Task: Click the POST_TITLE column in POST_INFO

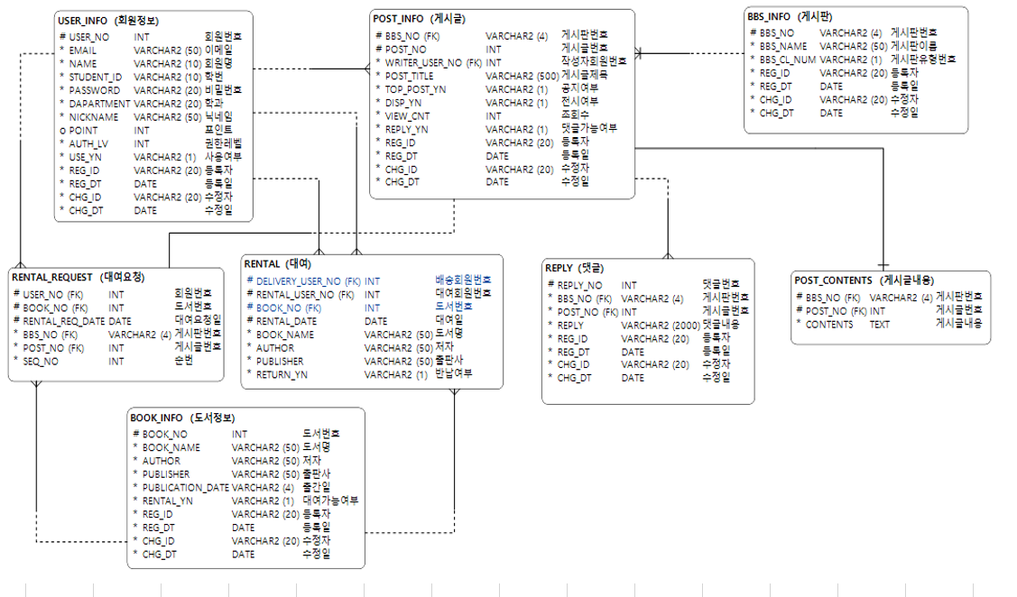Action: tap(409, 76)
